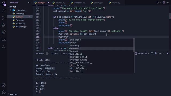
Task: Open the Accounts menu
Action: [3, 85]
